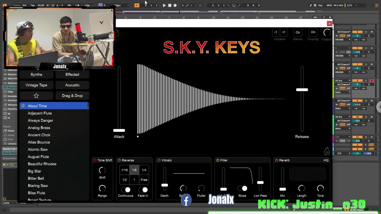This screenshot has width=381, height=214.
Task: Arm track 8 red record button
Action: [371, 81]
